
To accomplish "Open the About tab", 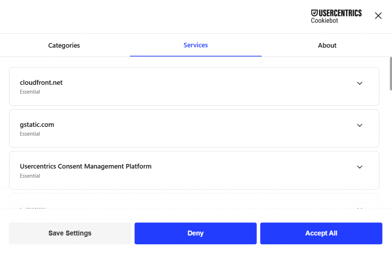I will tap(327, 45).
